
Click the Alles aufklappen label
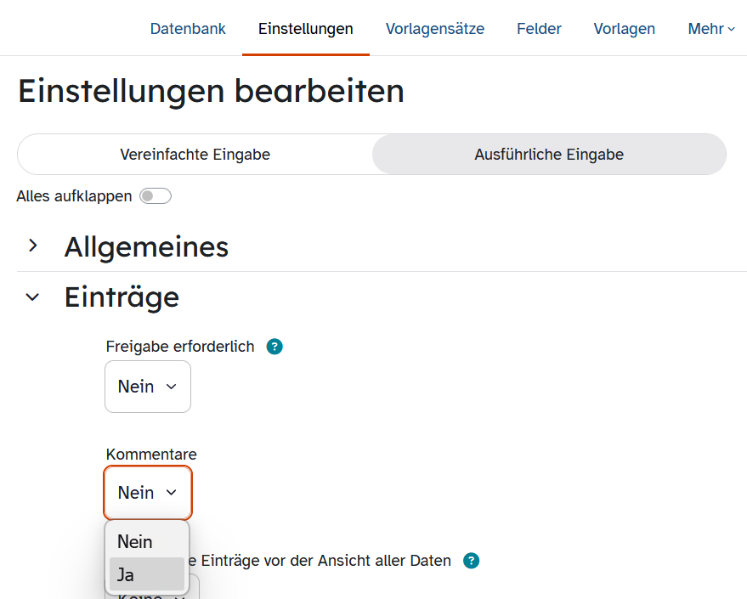tap(74, 196)
